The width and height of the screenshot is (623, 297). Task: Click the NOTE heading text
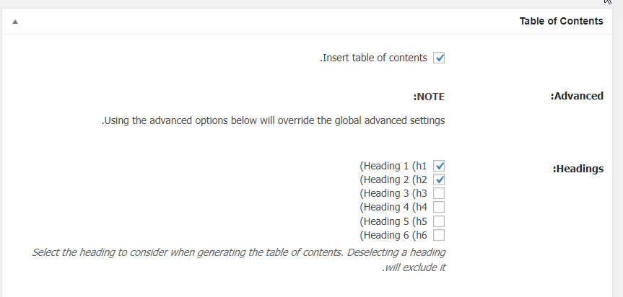[x=429, y=97]
